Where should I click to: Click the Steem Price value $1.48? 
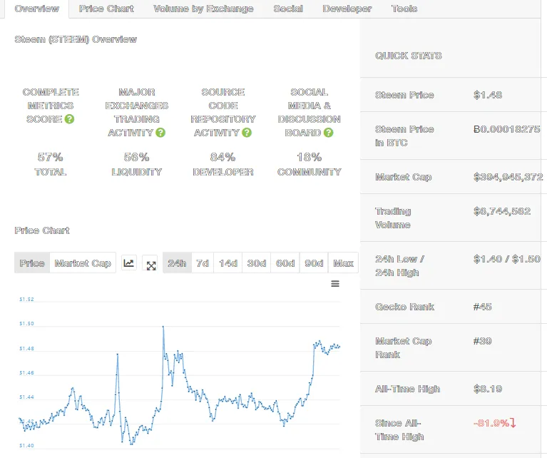tap(488, 95)
